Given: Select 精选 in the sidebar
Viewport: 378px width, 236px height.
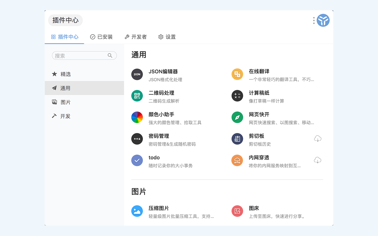Looking at the screenshot, I should pos(65,74).
